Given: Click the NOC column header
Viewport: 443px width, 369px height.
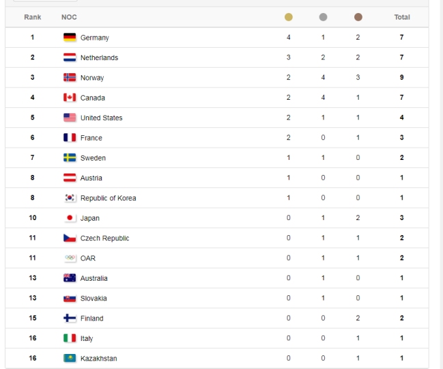Looking at the screenshot, I should [x=69, y=17].
